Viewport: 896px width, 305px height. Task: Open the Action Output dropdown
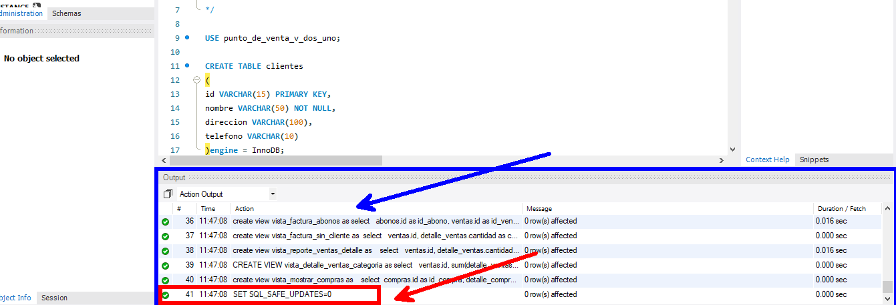pos(273,194)
